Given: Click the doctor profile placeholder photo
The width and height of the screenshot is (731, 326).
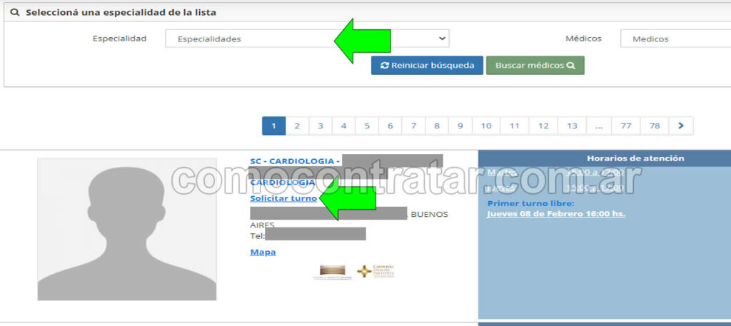Looking at the screenshot, I should (127, 229).
